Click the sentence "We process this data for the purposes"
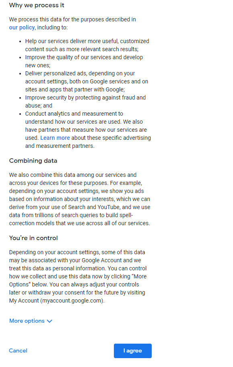This screenshot has width=233, height=367. (x=72, y=19)
